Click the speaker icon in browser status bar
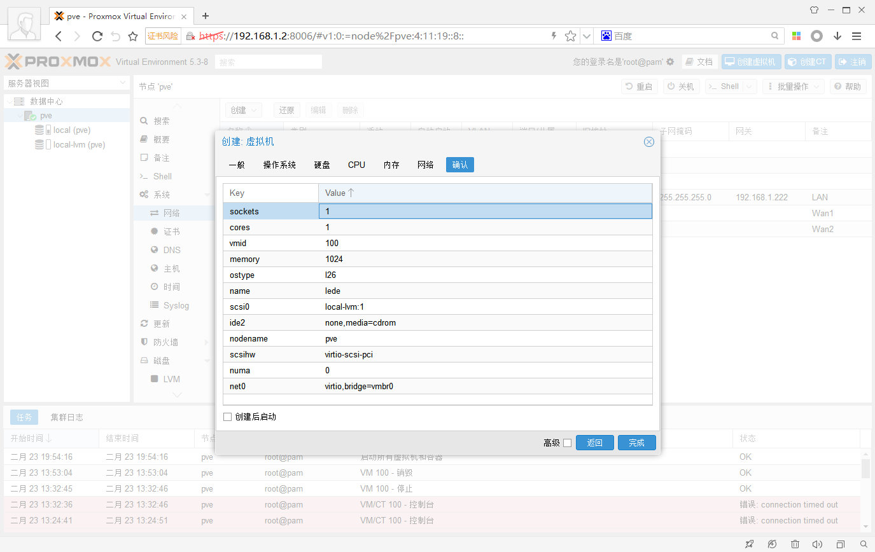 click(818, 544)
